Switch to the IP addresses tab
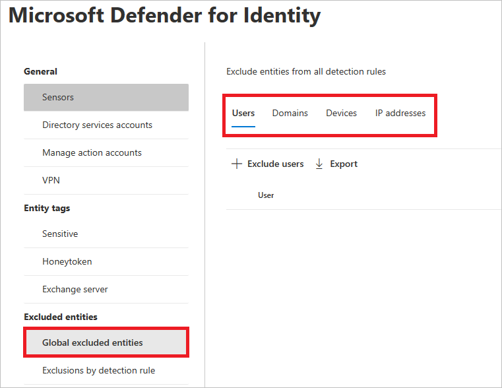Viewport: 502px width, 388px height. coord(400,113)
